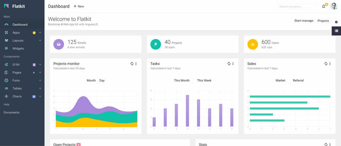Open the settings gear icon

[x=336, y=22]
